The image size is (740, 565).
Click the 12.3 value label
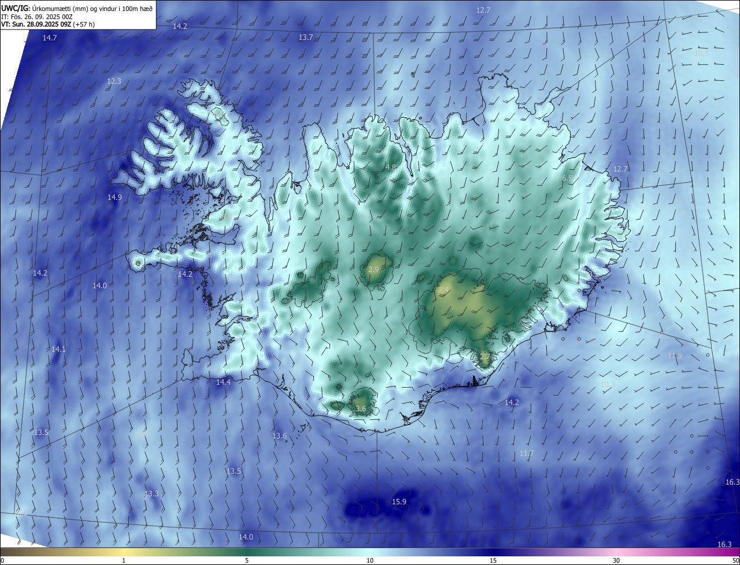click(114, 81)
